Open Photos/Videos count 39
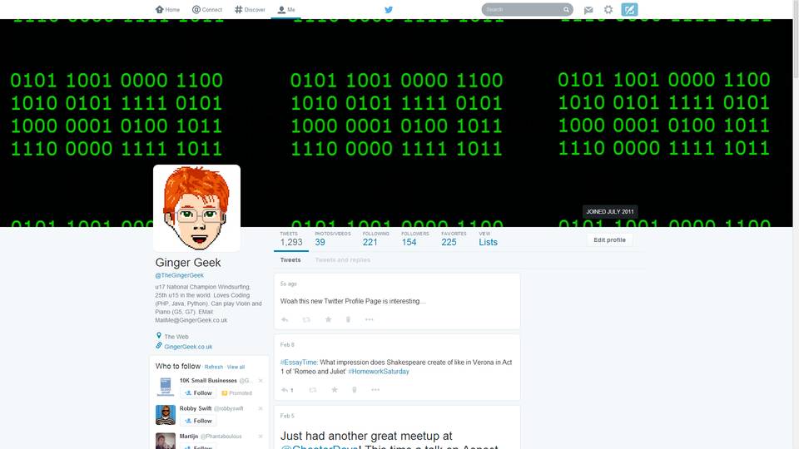The width and height of the screenshot is (799, 449). pyautogui.click(x=332, y=239)
